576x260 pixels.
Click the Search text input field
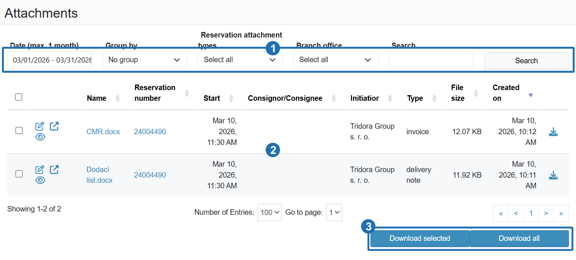point(431,60)
